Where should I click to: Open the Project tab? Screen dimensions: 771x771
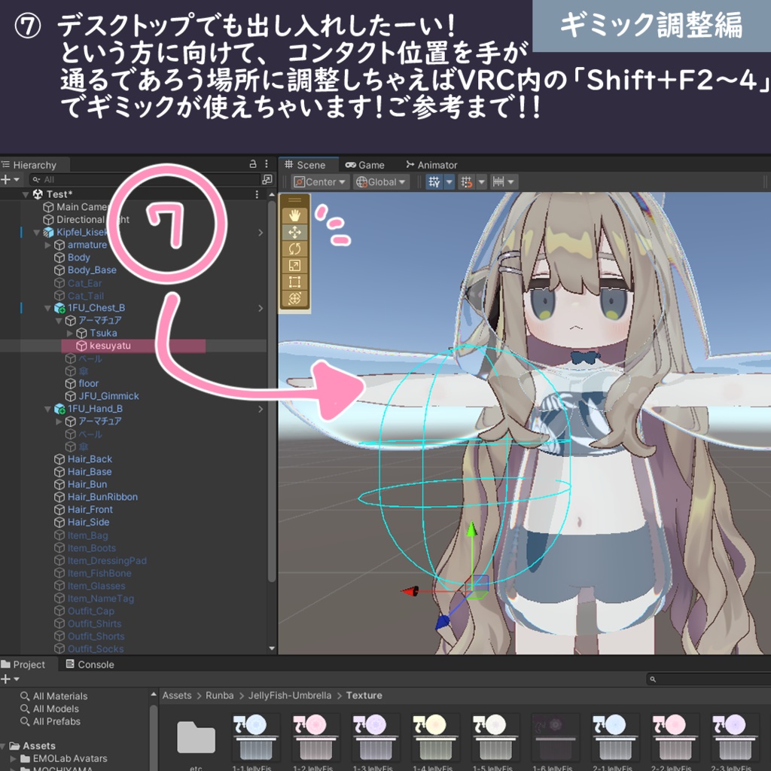pyautogui.click(x=23, y=664)
